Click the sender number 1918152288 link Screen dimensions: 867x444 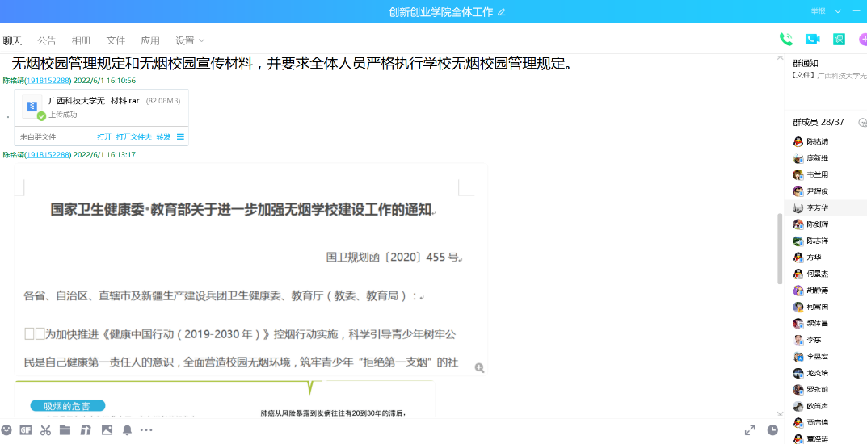48,81
